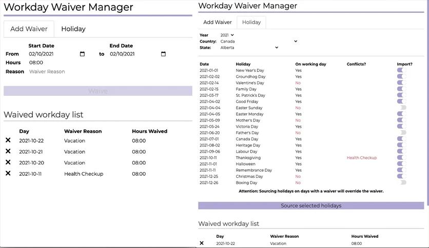Click the 2021-12-25 date cell

click(x=209, y=176)
